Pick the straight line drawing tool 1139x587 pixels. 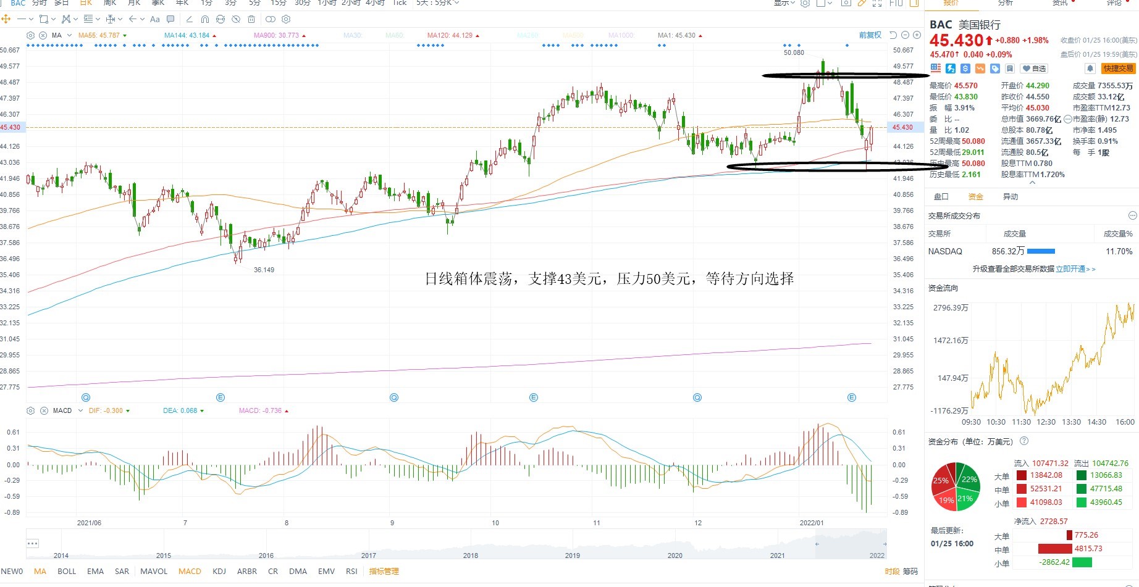tap(22, 19)
